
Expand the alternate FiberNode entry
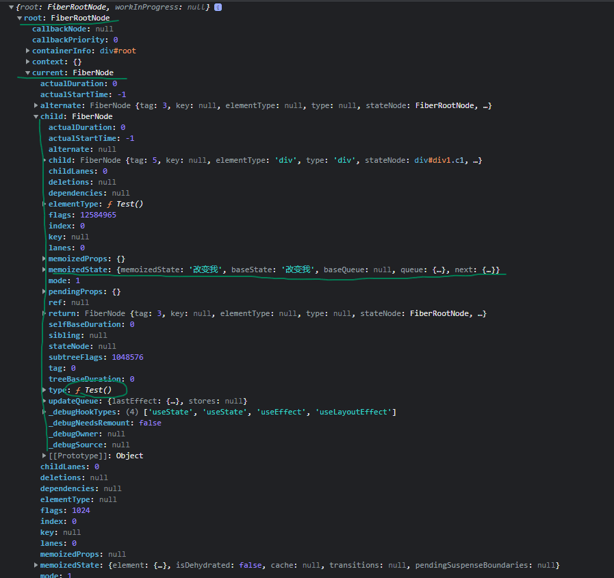click(x=34, y=105)
